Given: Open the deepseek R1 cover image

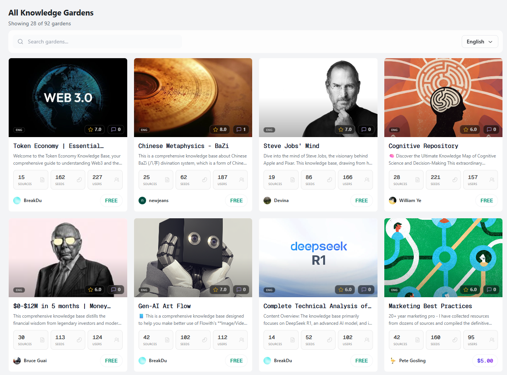Looking at the screenshot, I should (x=318, y=258).
